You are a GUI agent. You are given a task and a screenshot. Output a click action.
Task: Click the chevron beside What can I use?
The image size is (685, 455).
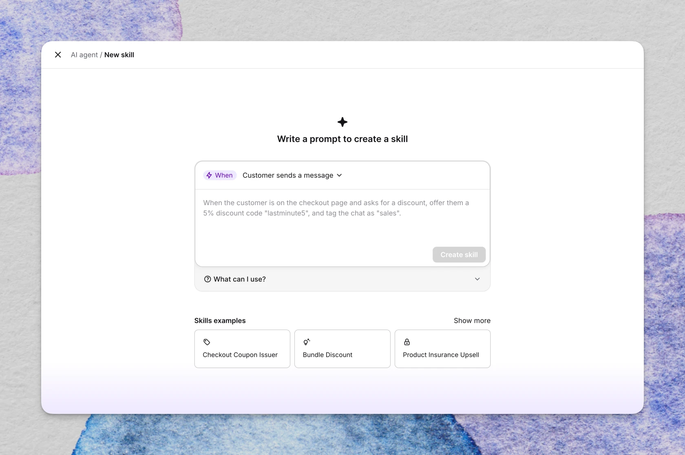click(477, 279)
